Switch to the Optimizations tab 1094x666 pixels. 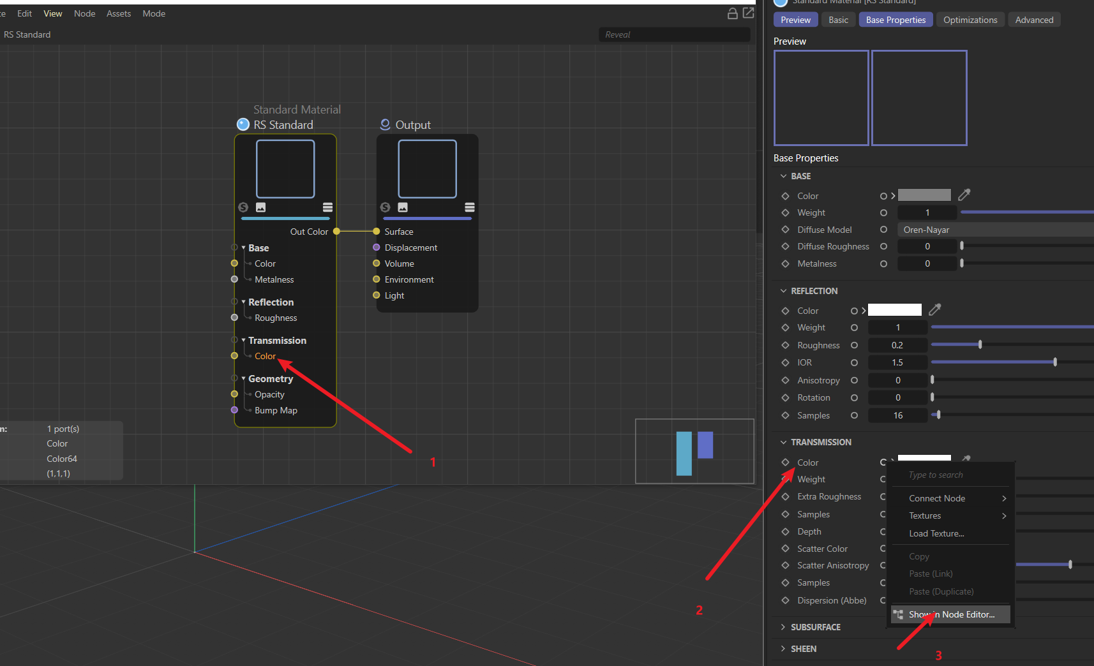click(970, 20)
